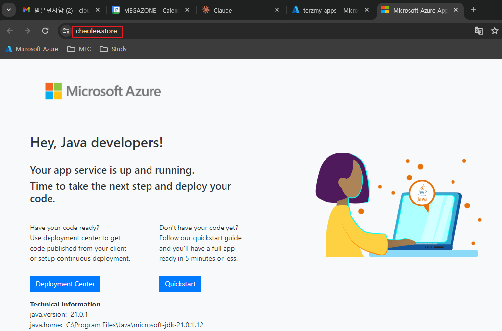
Task: Open the Microsoft Azure bookmark
Action: pos(32,49)
